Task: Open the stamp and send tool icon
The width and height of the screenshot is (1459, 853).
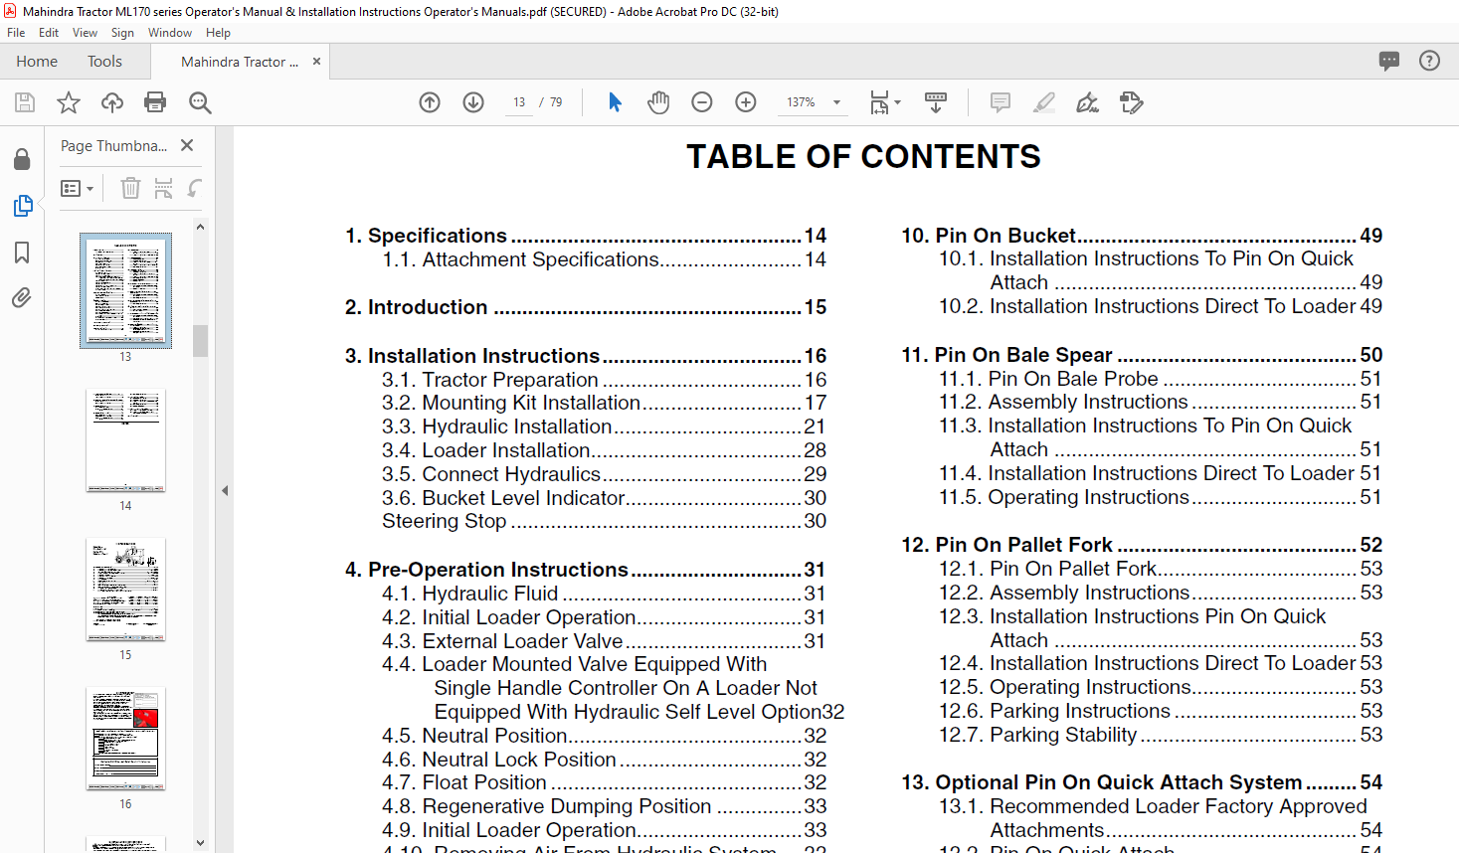Action: pyautogui.click(x=1132, y=102)
